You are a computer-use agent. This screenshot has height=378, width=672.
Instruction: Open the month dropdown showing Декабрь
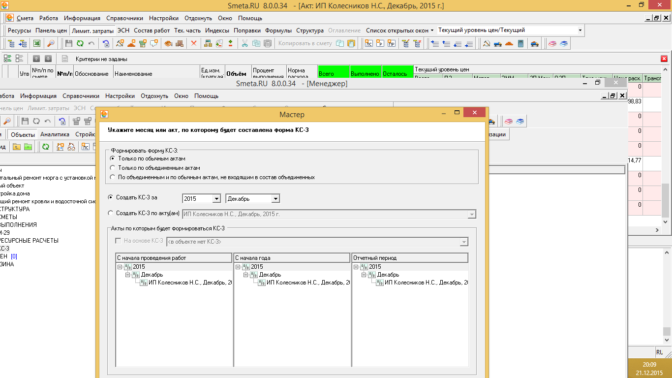275,199
